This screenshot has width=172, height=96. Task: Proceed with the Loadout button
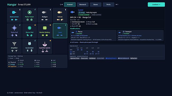(156, 4)
